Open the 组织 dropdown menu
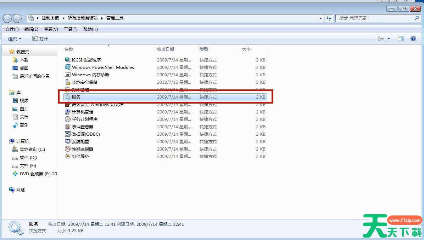The height and width of the screenshot is (240, 424). tap(15, 39)
